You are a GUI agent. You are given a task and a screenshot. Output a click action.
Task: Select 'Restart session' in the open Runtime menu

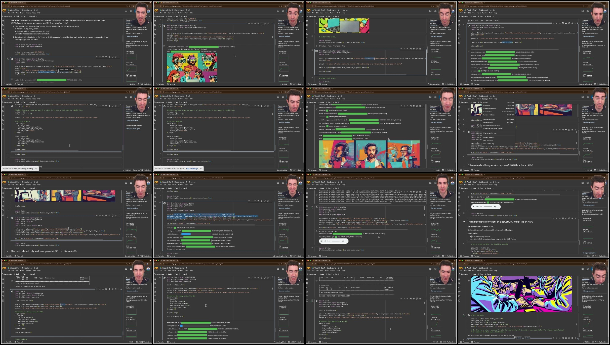pos(488,122)
